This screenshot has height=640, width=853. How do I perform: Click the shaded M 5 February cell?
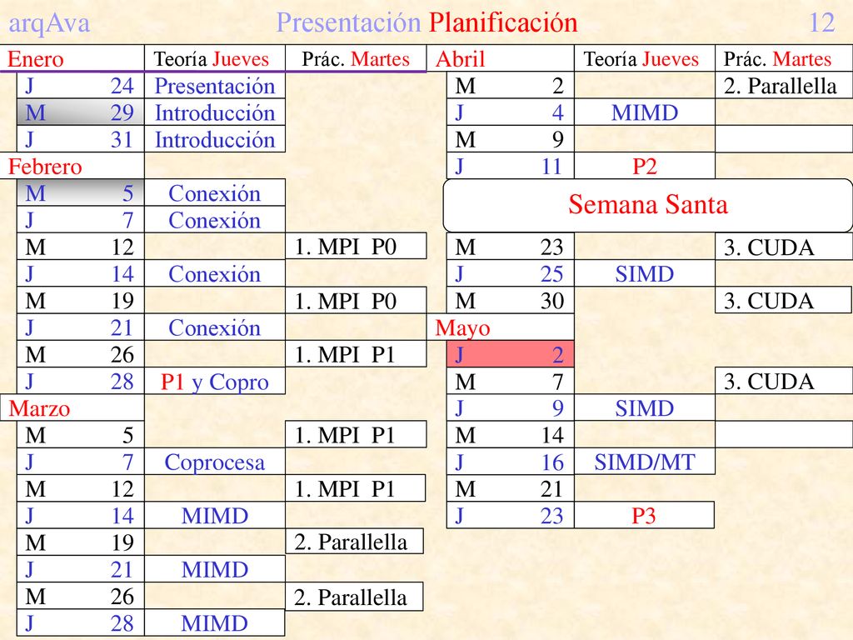pos(81,192)
